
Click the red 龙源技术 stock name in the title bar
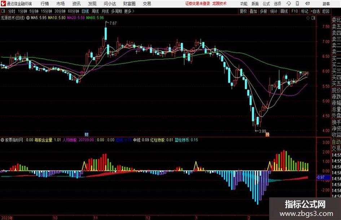(x=219, y=4)
